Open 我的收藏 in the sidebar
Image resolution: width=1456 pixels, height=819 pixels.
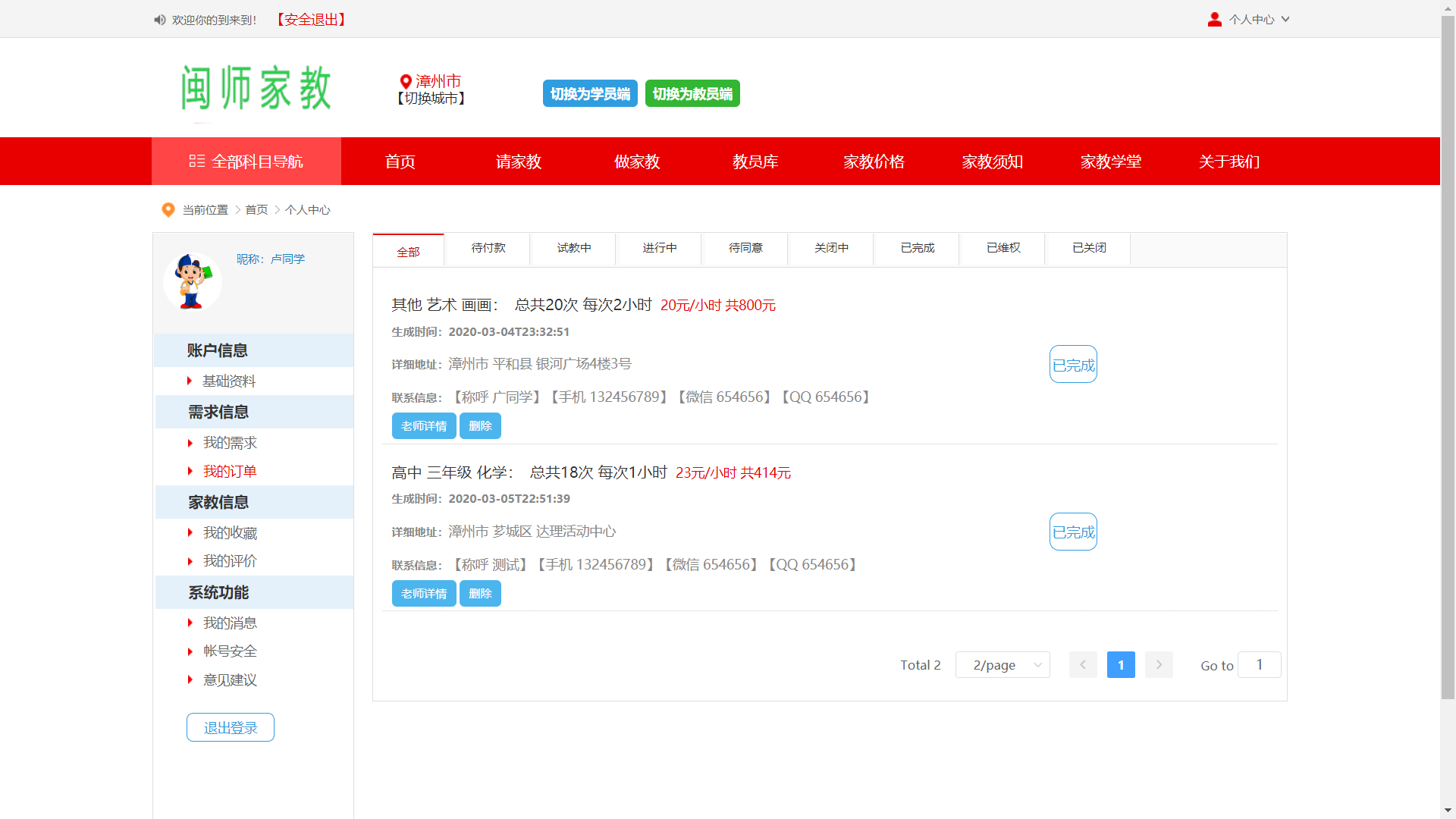[230, 533]
